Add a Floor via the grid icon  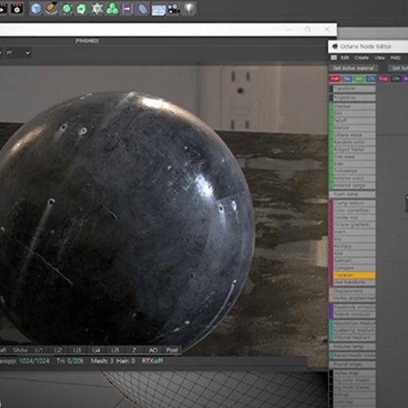click(x=158, y=10)
